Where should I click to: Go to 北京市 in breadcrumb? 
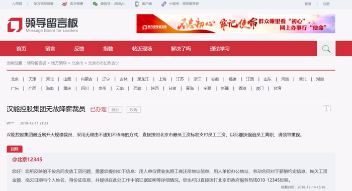[77, 63]
